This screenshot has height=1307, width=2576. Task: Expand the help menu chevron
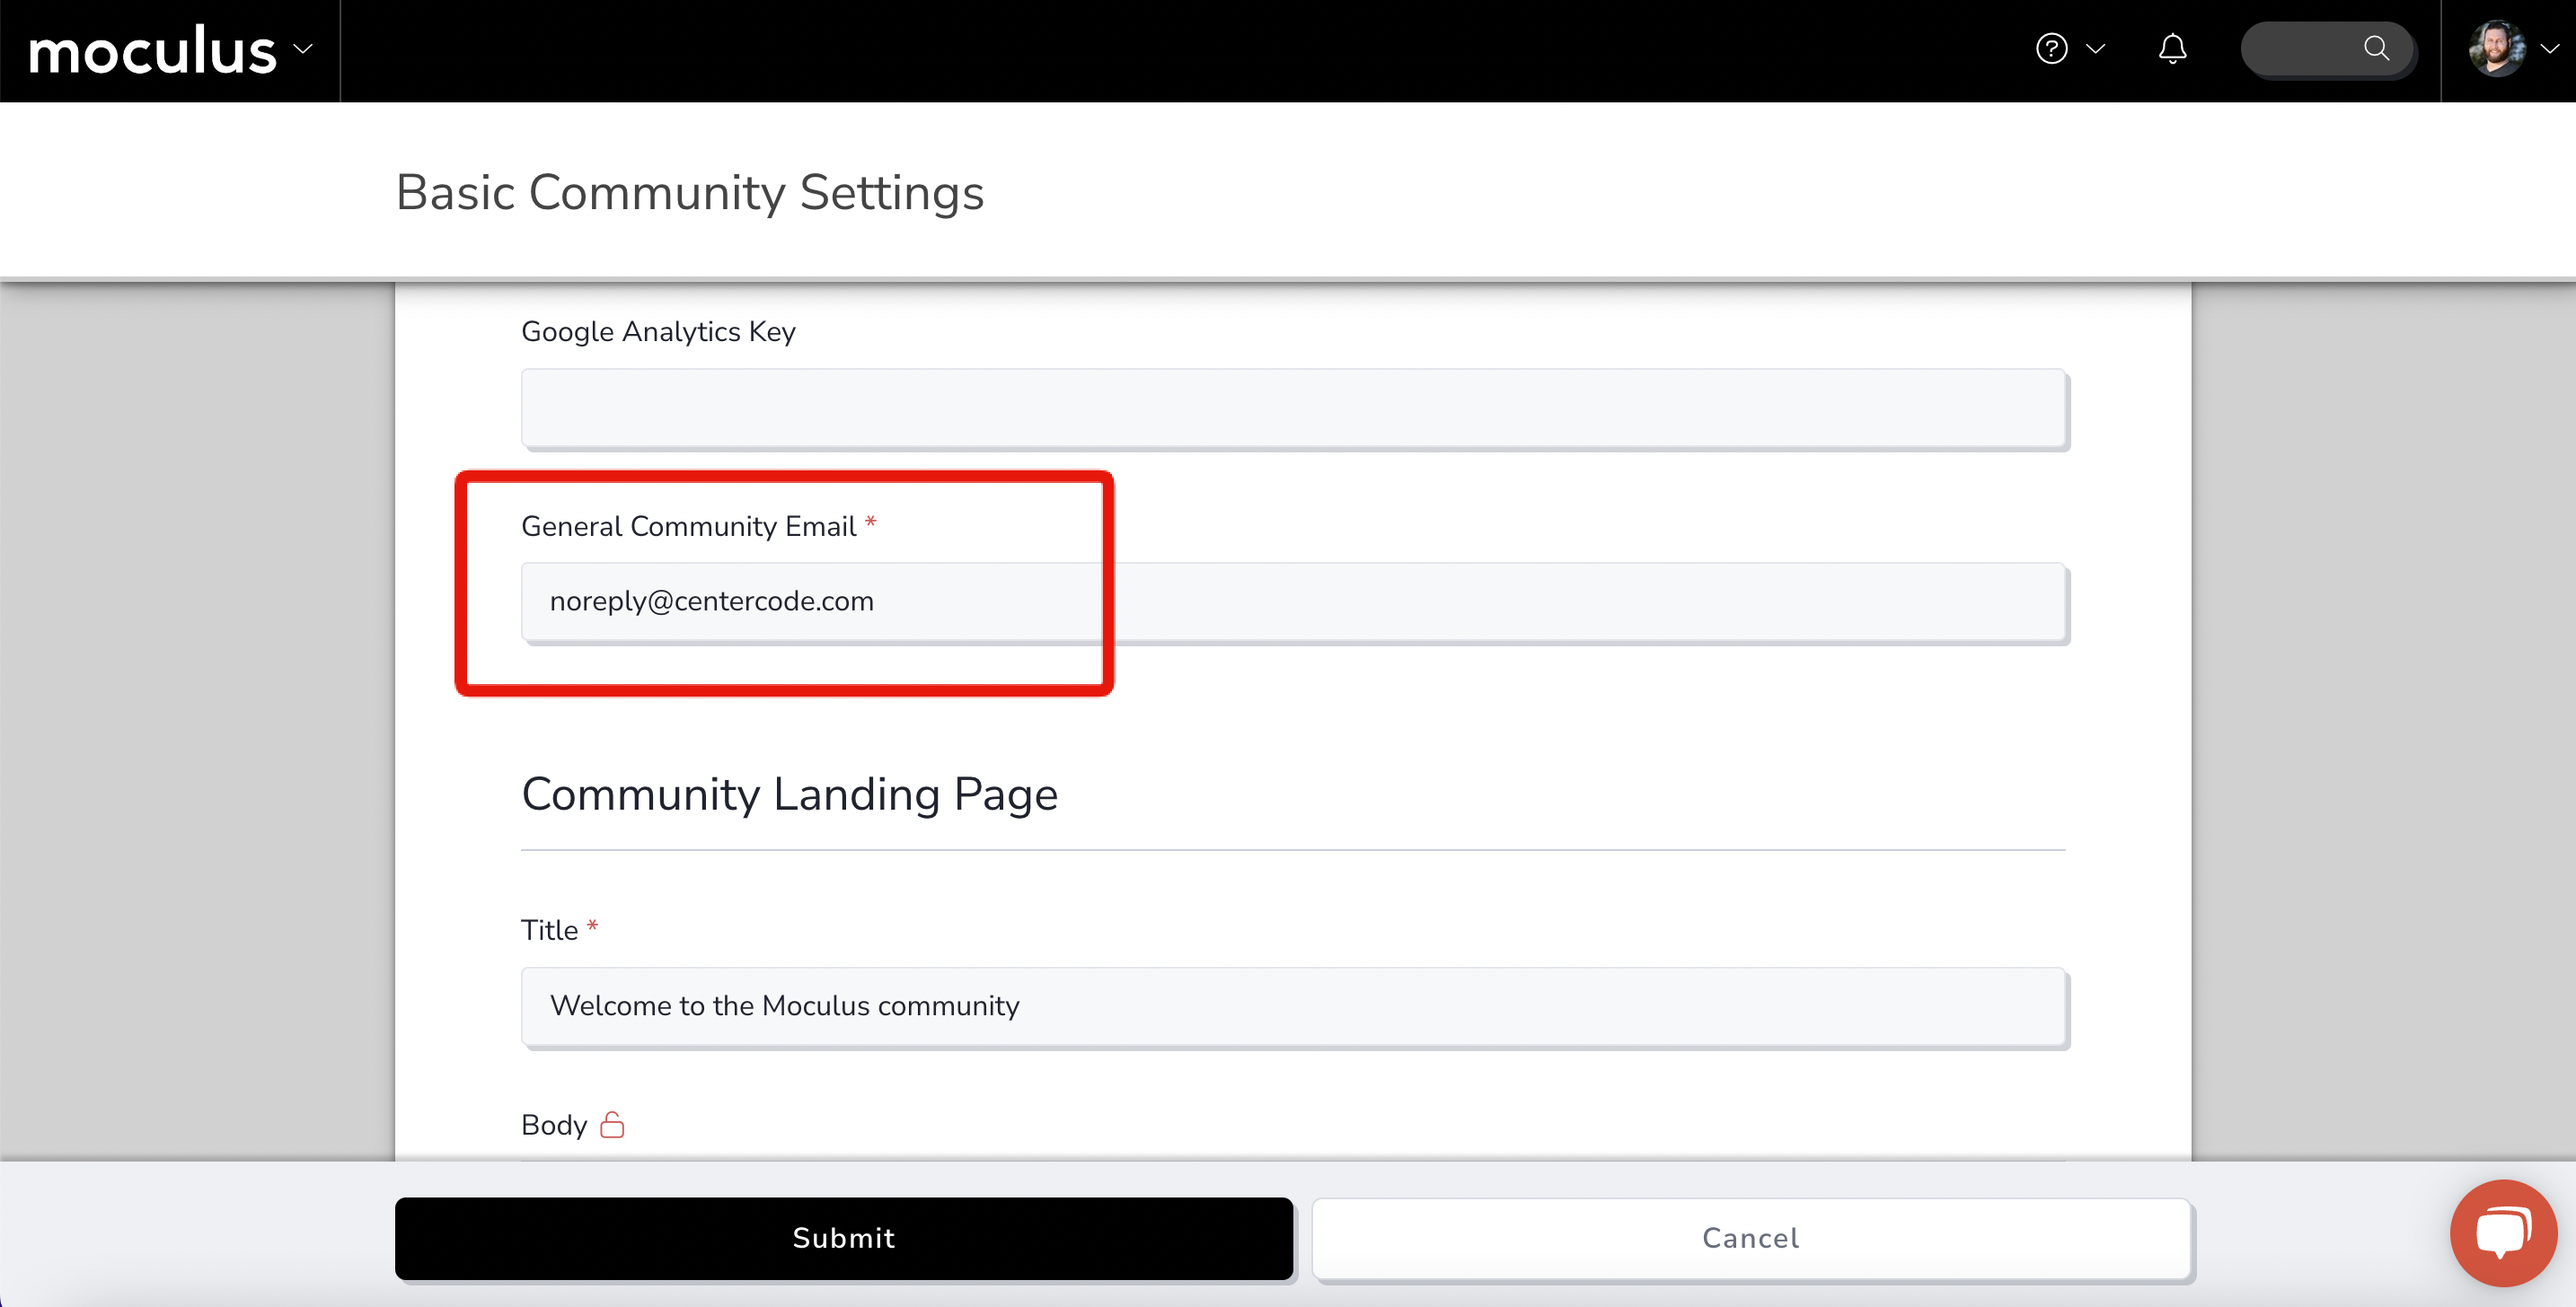(x=2096, y=49)
